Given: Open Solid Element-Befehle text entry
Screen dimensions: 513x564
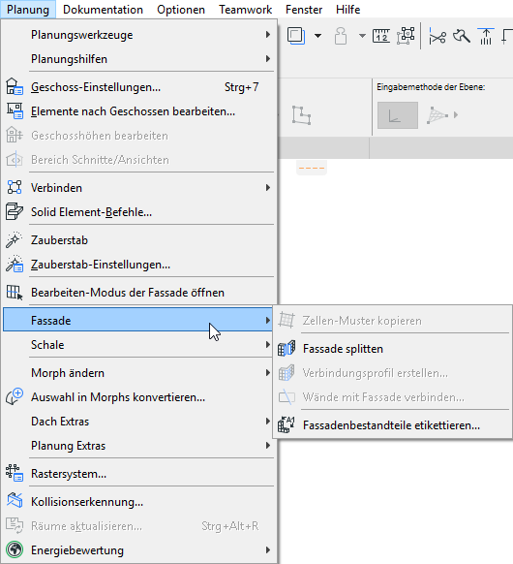Looking at the screenshot, I should click(91, 212).
